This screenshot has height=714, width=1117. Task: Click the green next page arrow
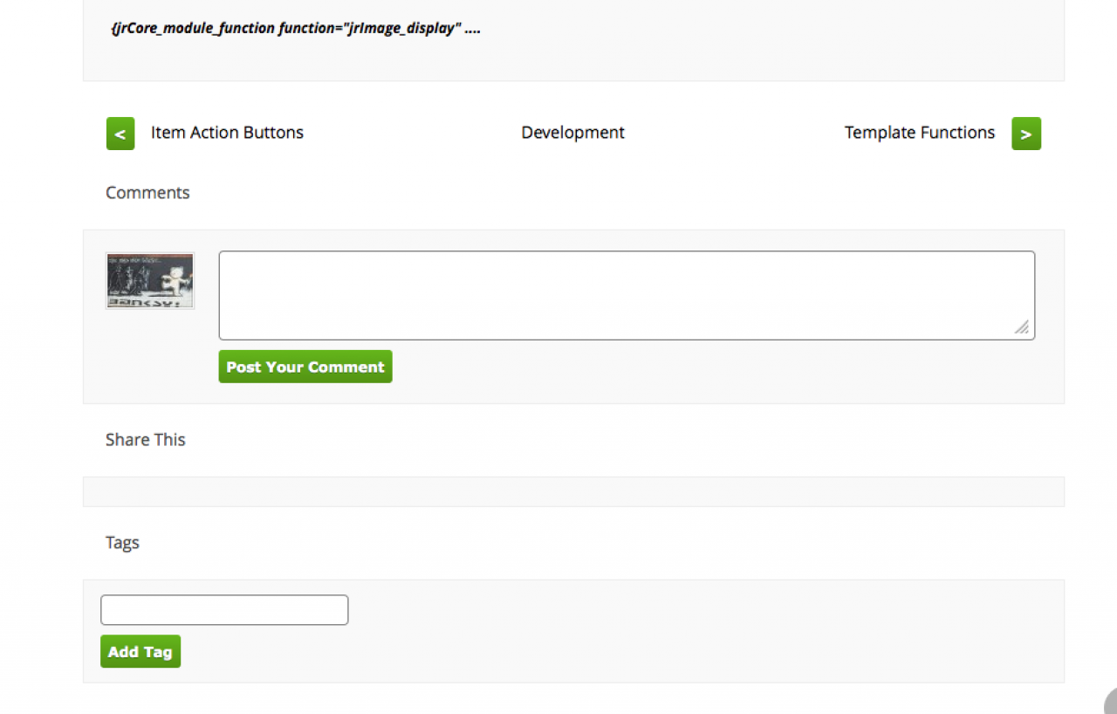point(1026,134)
